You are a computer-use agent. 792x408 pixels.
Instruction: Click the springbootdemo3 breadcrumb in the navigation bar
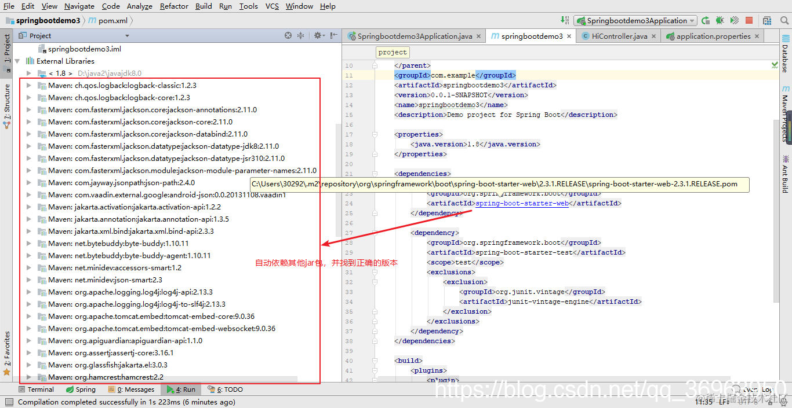[x=43, y=20]
